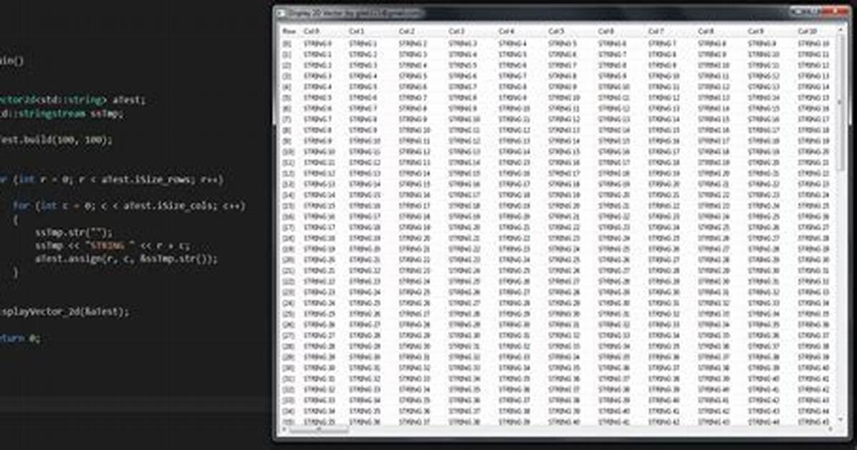This screenshot has height=450, width=857.
Task: Select the Col 10 cell in row [1]
Action: (x=814, y=54)
